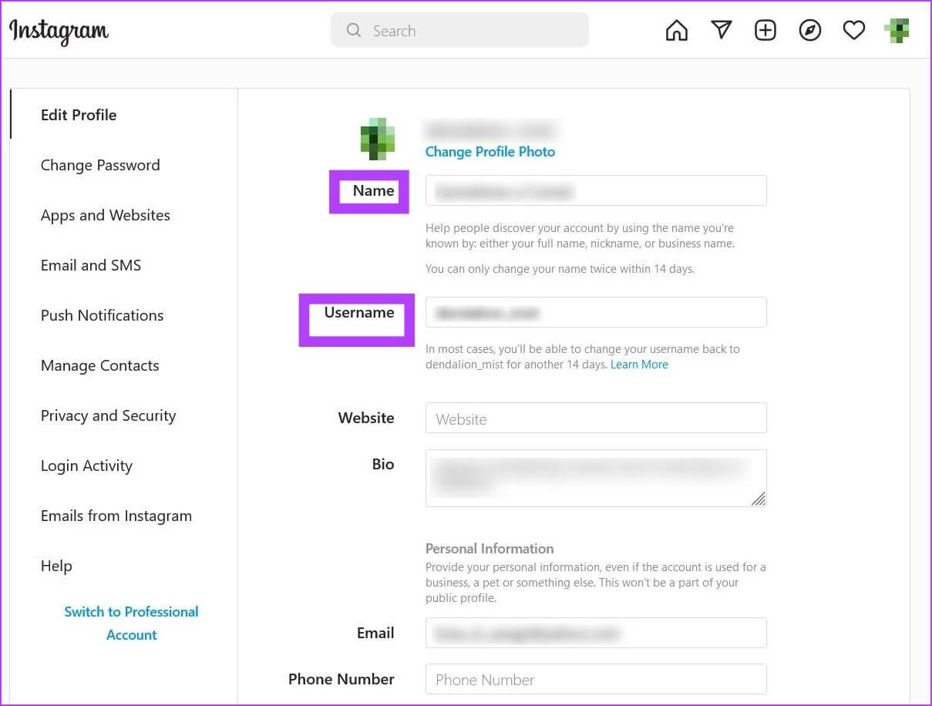
Task: Click the Bio field label
Action: tap(383, 464)
